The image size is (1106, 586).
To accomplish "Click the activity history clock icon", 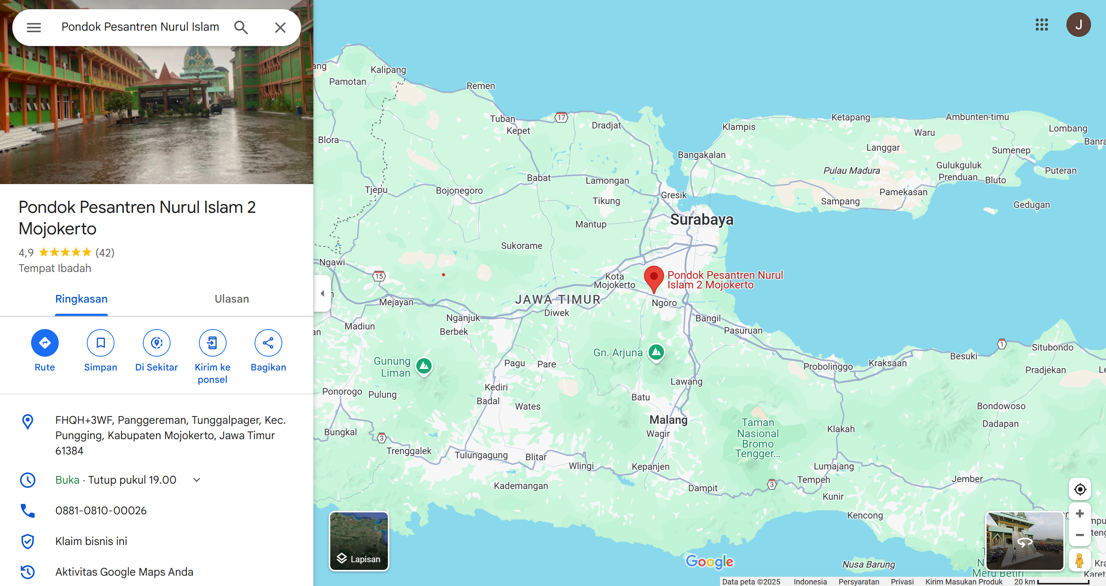I will coord(28,572).
